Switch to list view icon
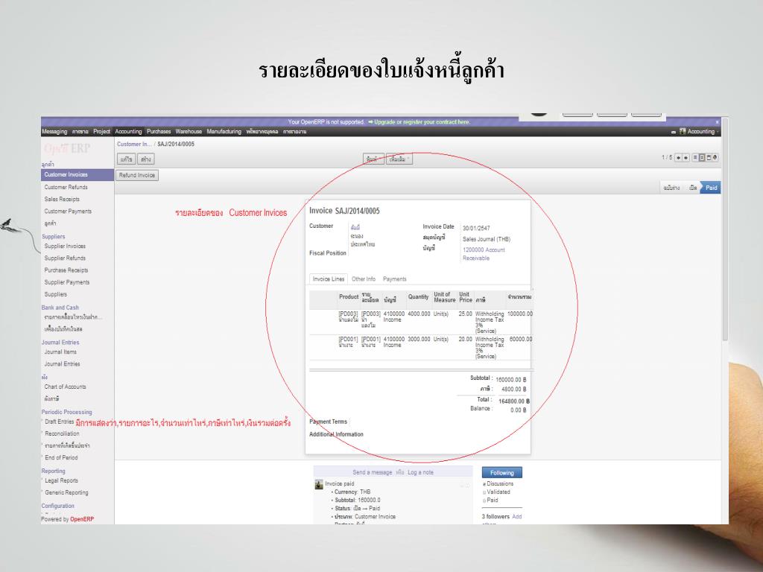 695,158
